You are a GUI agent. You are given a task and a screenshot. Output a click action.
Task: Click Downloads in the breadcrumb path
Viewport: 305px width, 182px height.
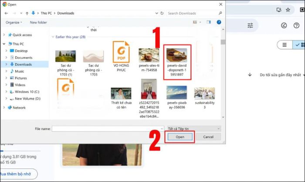coord(66,13)
